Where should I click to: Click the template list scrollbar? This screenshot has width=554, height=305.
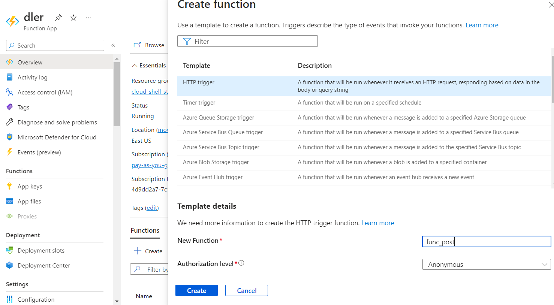coord(553,79)
